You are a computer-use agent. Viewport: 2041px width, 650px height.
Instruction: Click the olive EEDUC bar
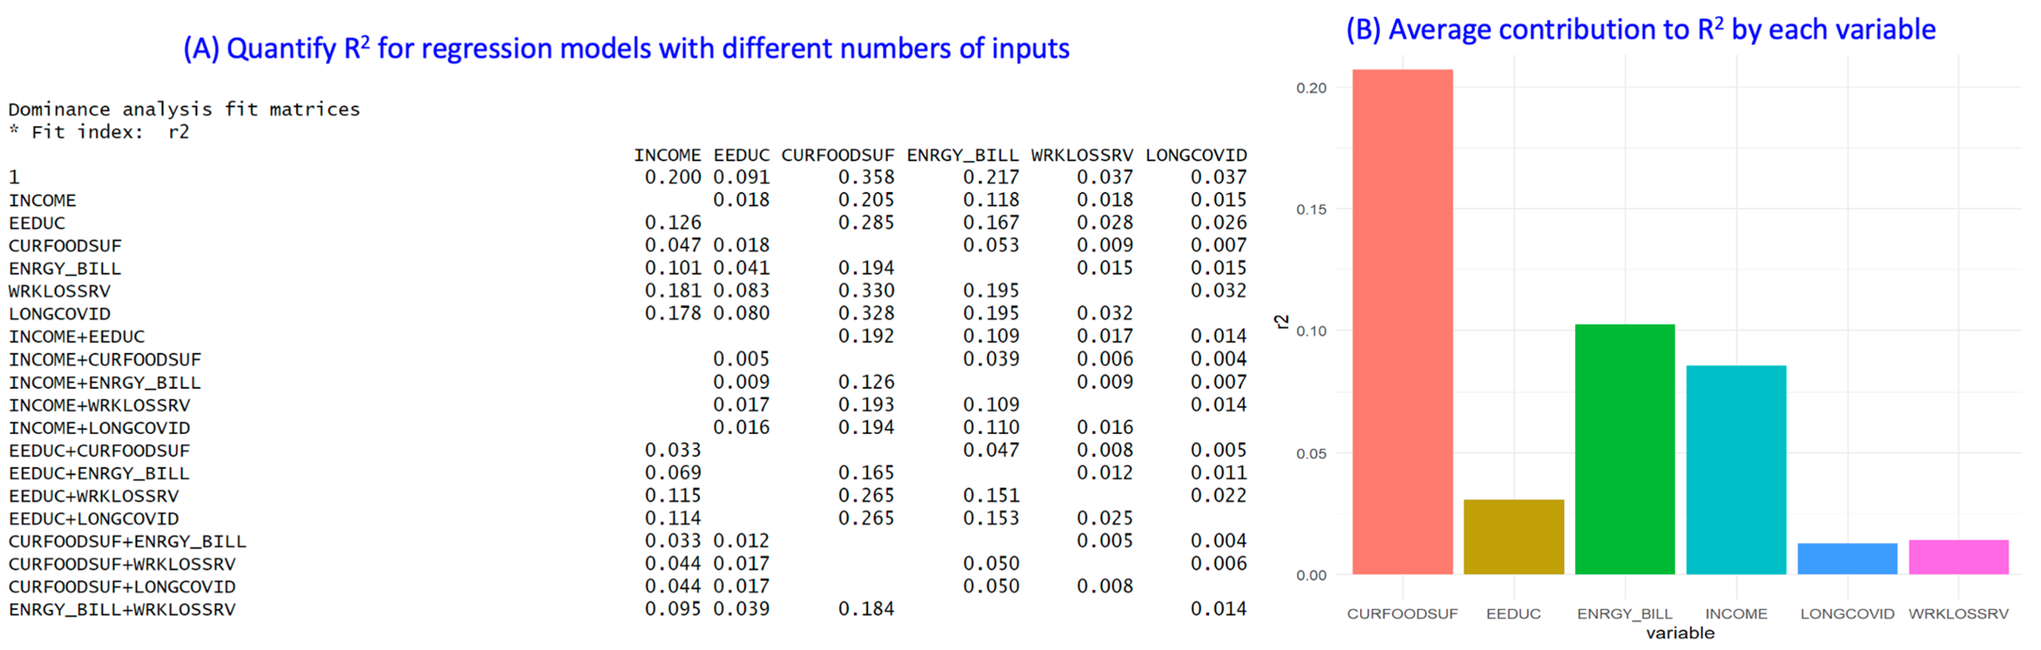[x=1513, y=537]
